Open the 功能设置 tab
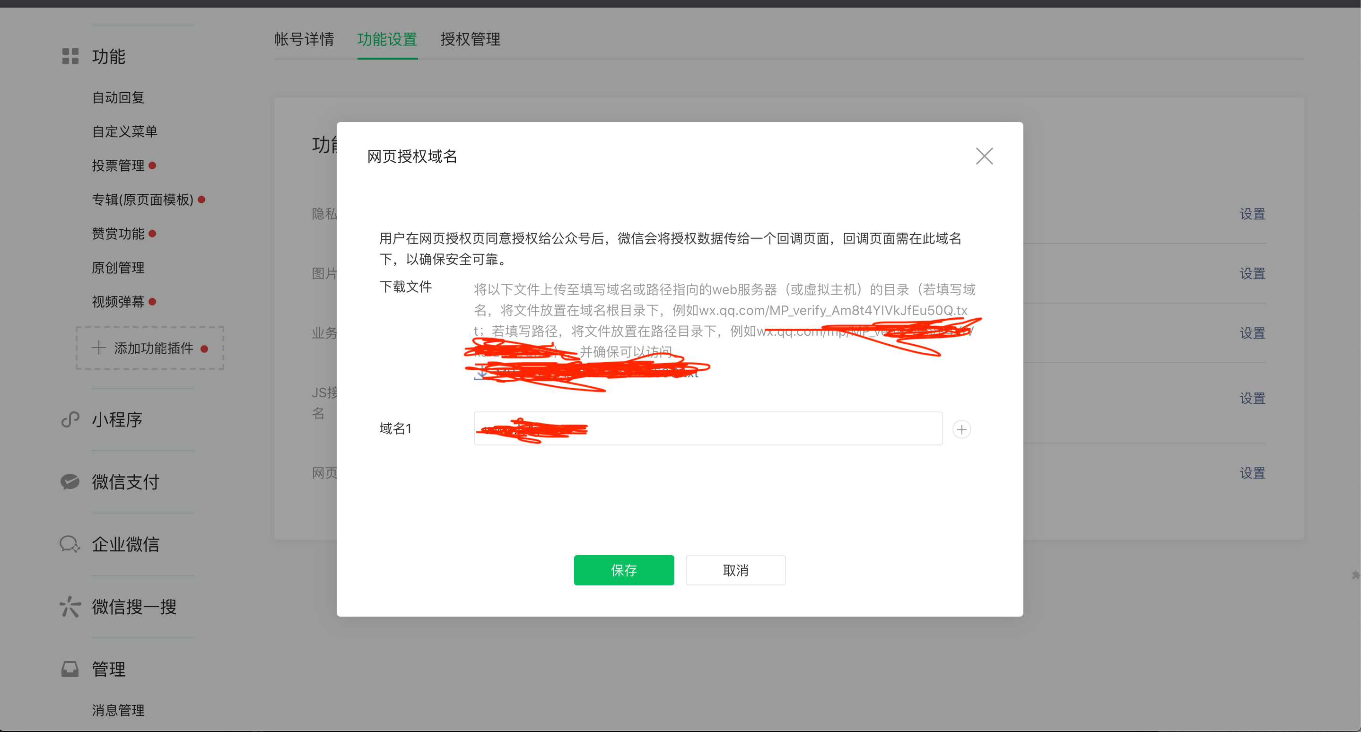 pyautogui.click(x=387, y=39)
